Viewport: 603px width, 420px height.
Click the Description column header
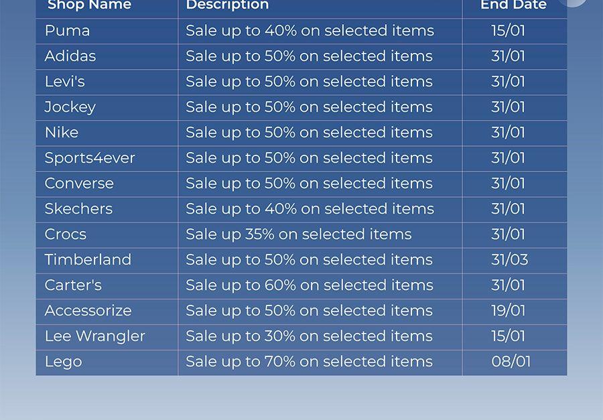pyautogui.click(x=227, y=5)
